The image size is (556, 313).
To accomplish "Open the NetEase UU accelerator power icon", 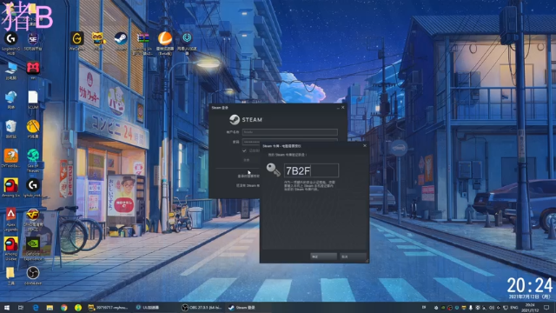I will [x=187, y=37].
